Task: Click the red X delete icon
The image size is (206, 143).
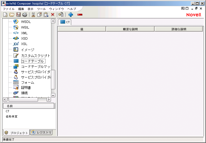Action: click(53, 15)
